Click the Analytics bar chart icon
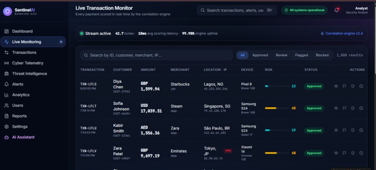376x170 pixels. pyautogui.click(x=7, y=95)
